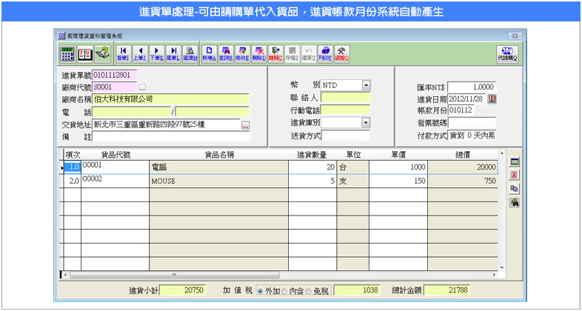Click the 刪除 (delete) toolbar icon
The width and height of the screenshot is (582, 311).
pos(258,53)
